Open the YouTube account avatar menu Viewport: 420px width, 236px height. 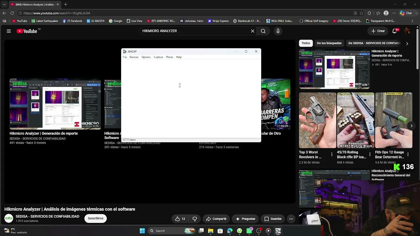click(407, 31)
